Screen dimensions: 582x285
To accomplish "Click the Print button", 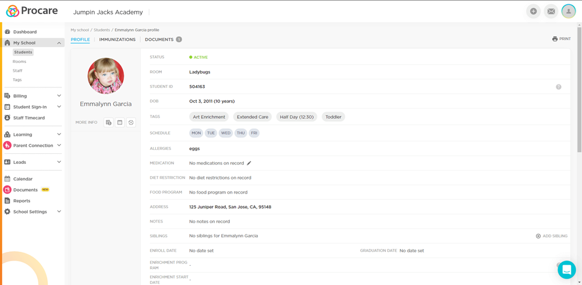I will [561, 39].
